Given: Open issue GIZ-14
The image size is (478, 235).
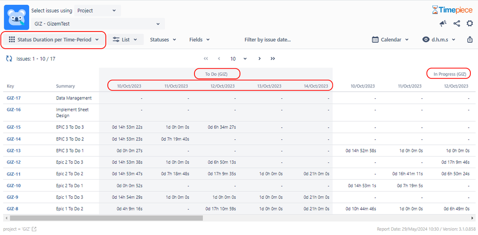Looking at the screenshot, I should (14, 139).
